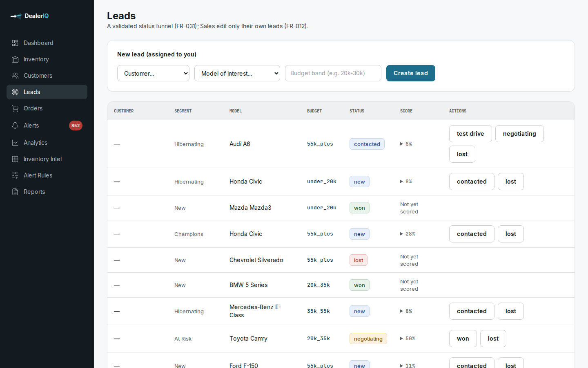Image resolution: width=588 pixels, height=368 pixels.
Task: Click the contacted status badge for Audi A6
Action: [367, 144]
